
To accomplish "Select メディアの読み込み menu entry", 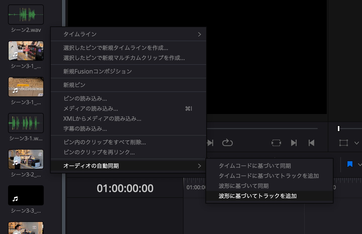I will click(90, 108).
